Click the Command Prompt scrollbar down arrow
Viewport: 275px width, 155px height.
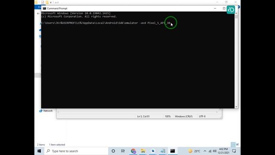236,107
